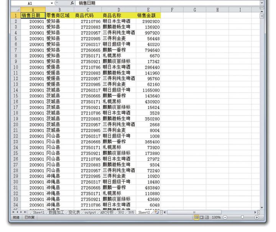Switch to the Sheet1 tab
Screen dimensions: 276x232
click(39, 212)
